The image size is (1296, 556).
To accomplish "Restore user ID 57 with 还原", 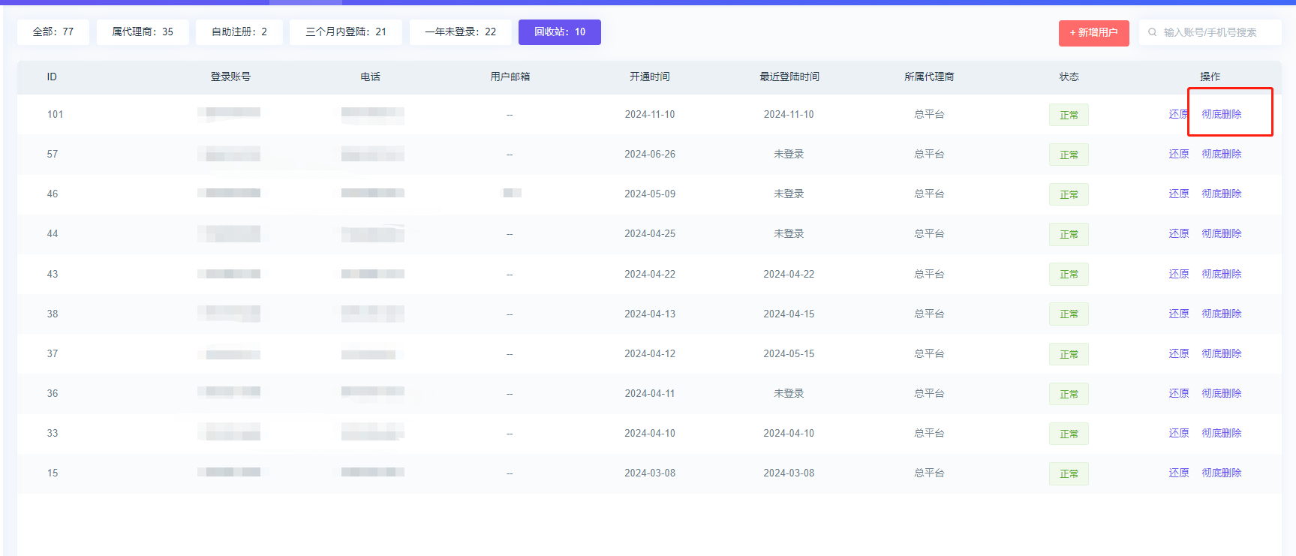I will [x=1178, y=154].
